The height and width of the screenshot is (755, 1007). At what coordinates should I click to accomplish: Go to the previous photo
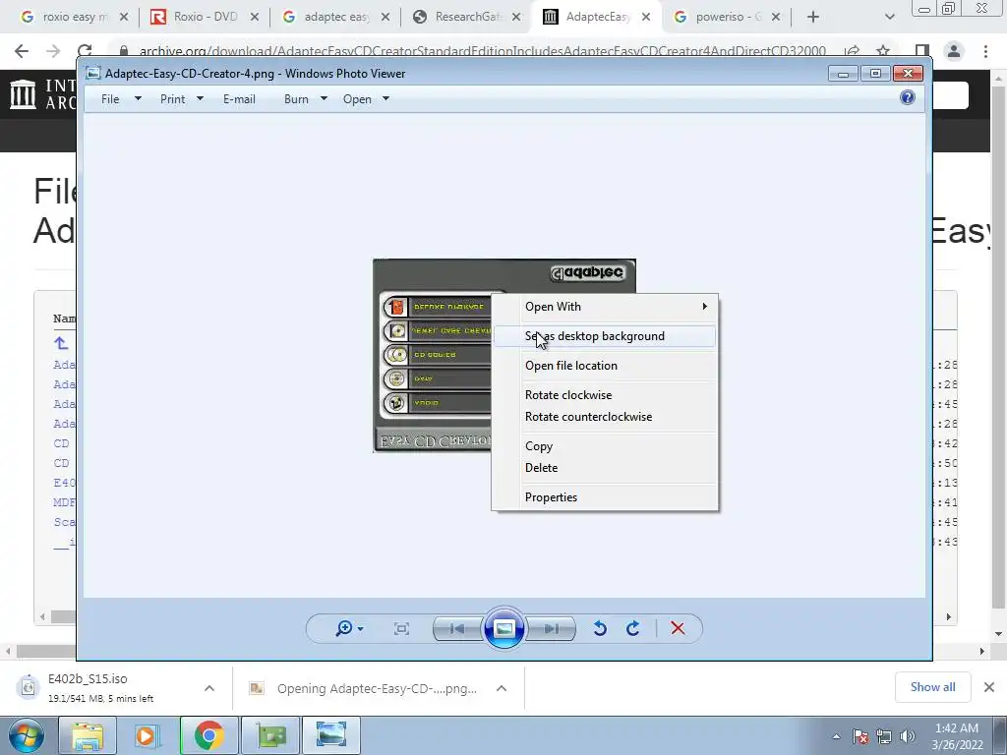(457, 628)
